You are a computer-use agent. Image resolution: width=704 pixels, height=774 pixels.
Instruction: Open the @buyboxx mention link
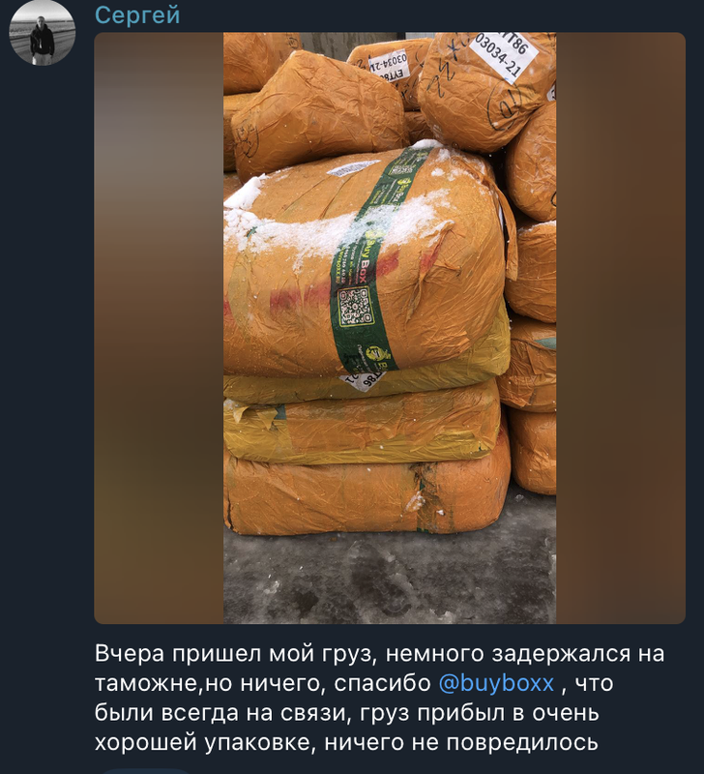coord(496,683)
